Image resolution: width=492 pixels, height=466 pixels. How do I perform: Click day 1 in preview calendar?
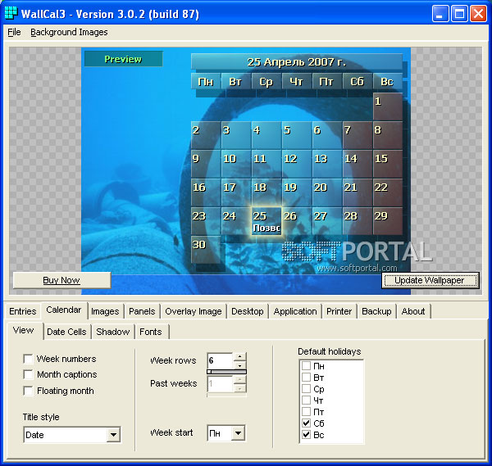coord(388,106)
